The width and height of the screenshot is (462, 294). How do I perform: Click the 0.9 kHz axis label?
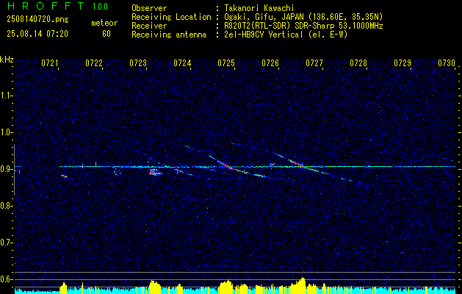coord(7,169)
